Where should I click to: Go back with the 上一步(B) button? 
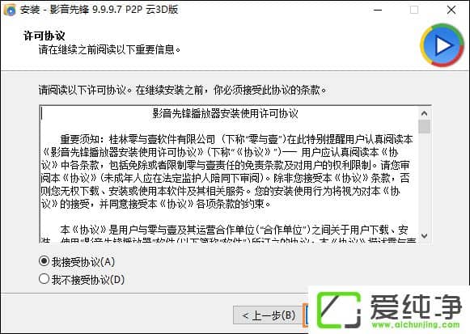269,315
